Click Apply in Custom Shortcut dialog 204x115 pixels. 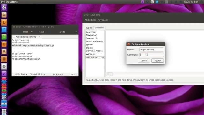click(157, 61)
